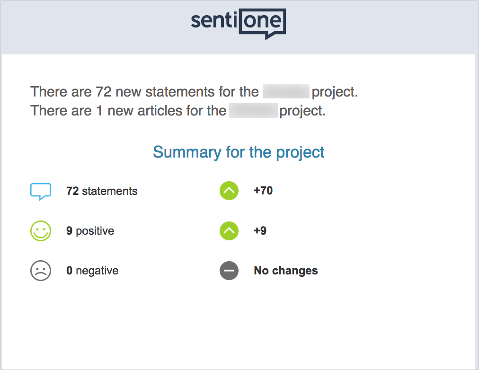
Task: Click the 72 new statements sentence
Action: (194, 92)
